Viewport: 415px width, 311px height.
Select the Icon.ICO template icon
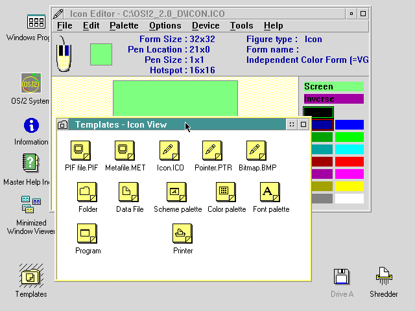[x=169, y=150]
